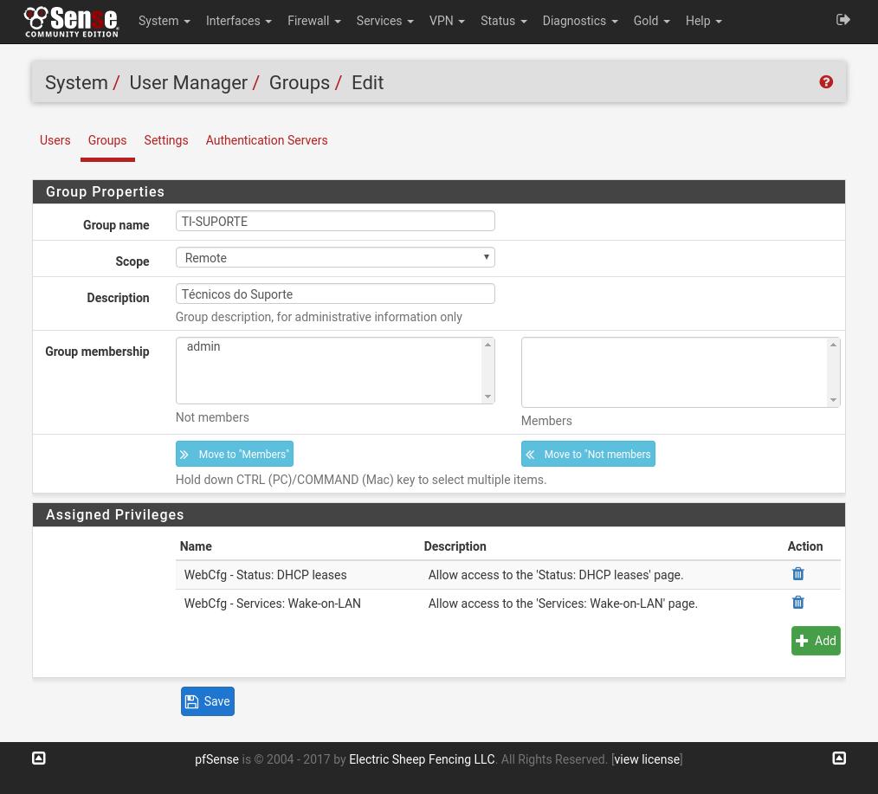This screenshot has width=878, height=794.
Task: Click the Groups breadcrumb link
Action: point(299,82)
